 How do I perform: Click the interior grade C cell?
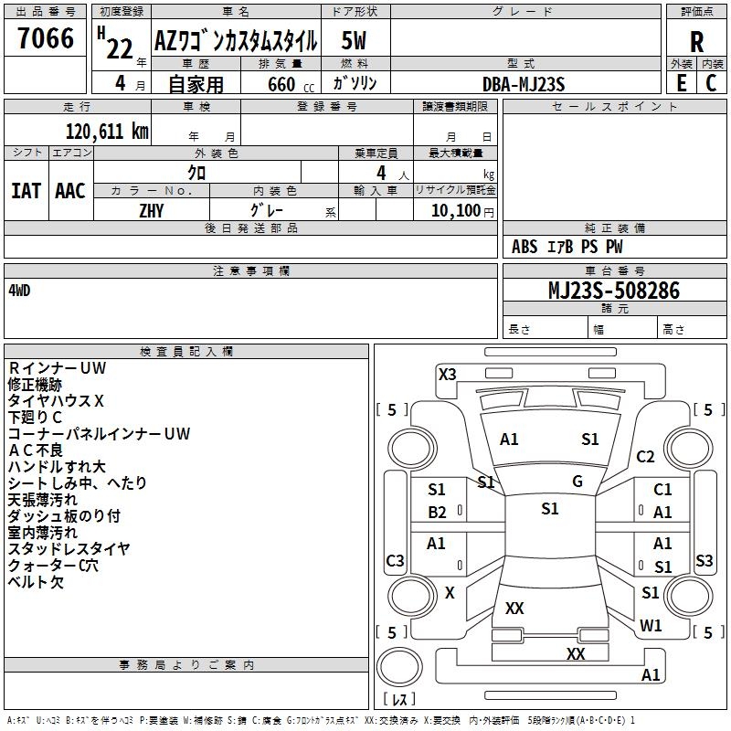point(712,82)
